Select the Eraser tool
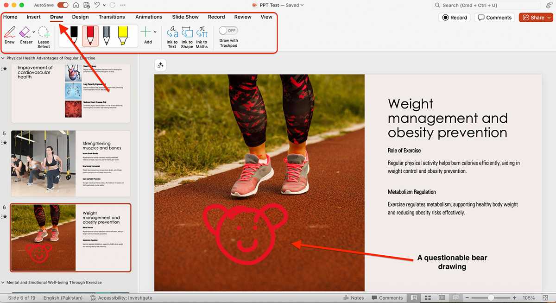Image resolution: width=556 pixels, height=303 pixels. 25,35
